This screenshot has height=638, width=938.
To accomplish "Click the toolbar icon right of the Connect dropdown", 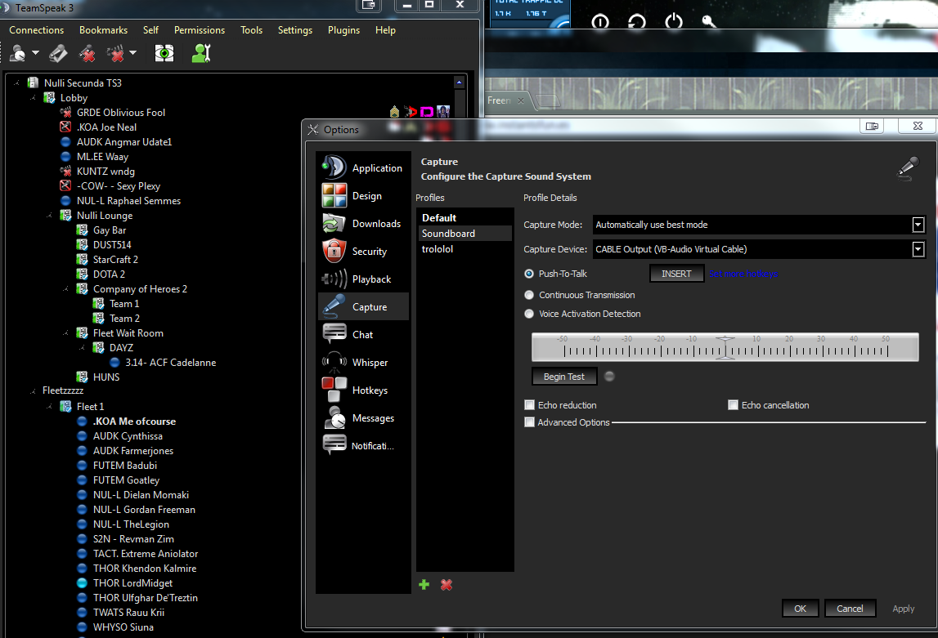I will click(58, 54).
